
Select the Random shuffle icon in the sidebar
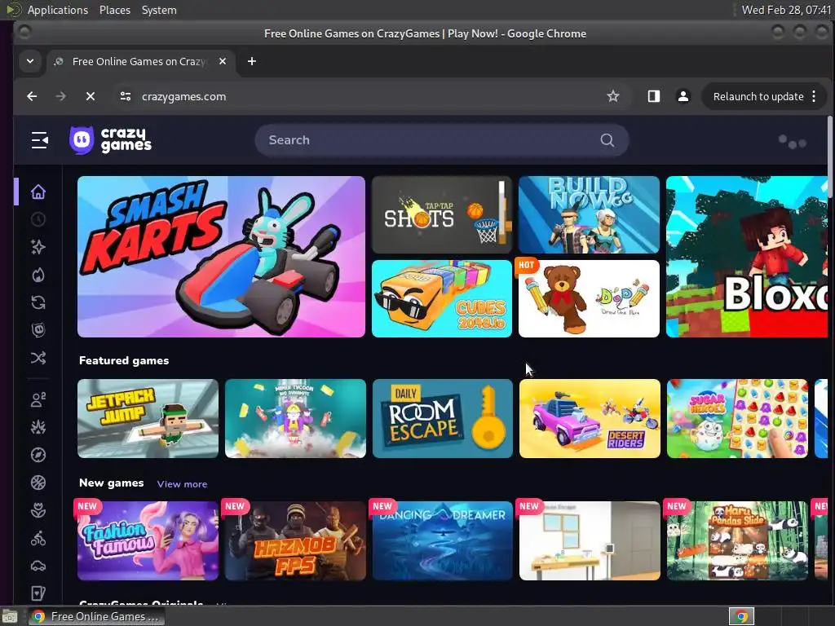pos(38,358)
